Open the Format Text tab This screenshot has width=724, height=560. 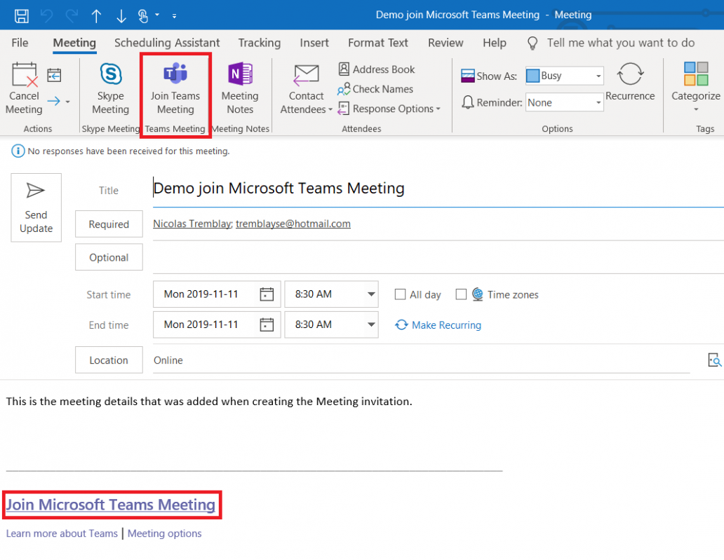378,43
